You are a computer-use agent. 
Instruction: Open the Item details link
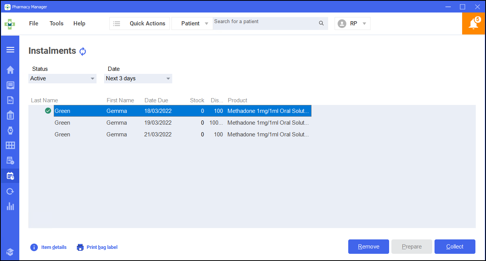(48, 247)
